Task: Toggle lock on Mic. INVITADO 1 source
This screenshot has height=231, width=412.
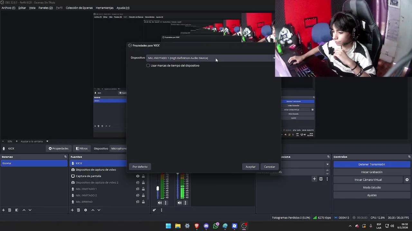Action: pos(143,189)
